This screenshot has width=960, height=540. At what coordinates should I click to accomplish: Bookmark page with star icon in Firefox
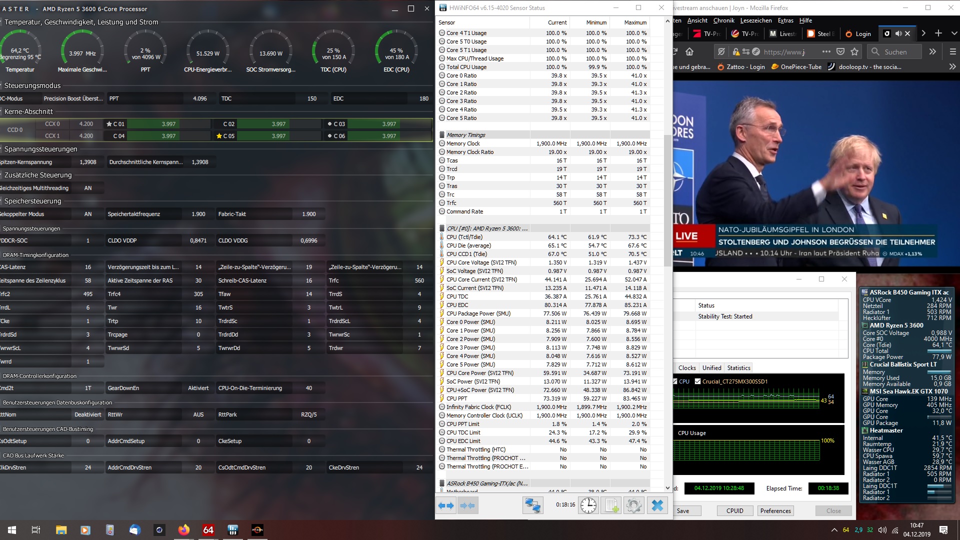854,51
